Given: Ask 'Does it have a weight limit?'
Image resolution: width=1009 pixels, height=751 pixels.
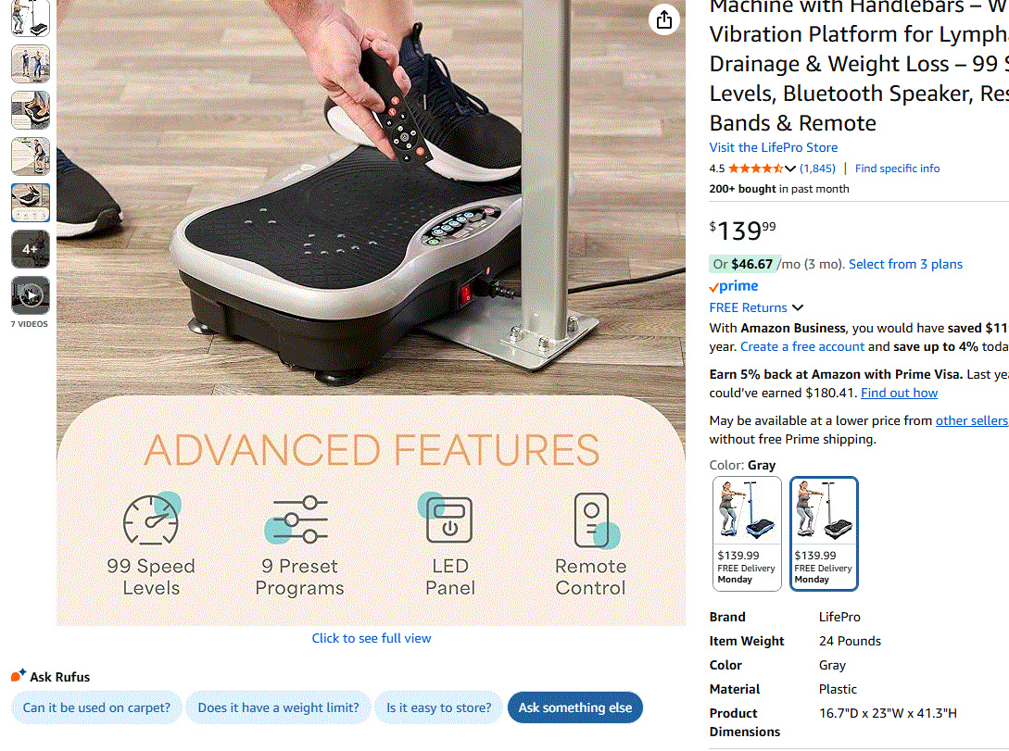Looking at the screenshot, I should click(x=278, y=707).
